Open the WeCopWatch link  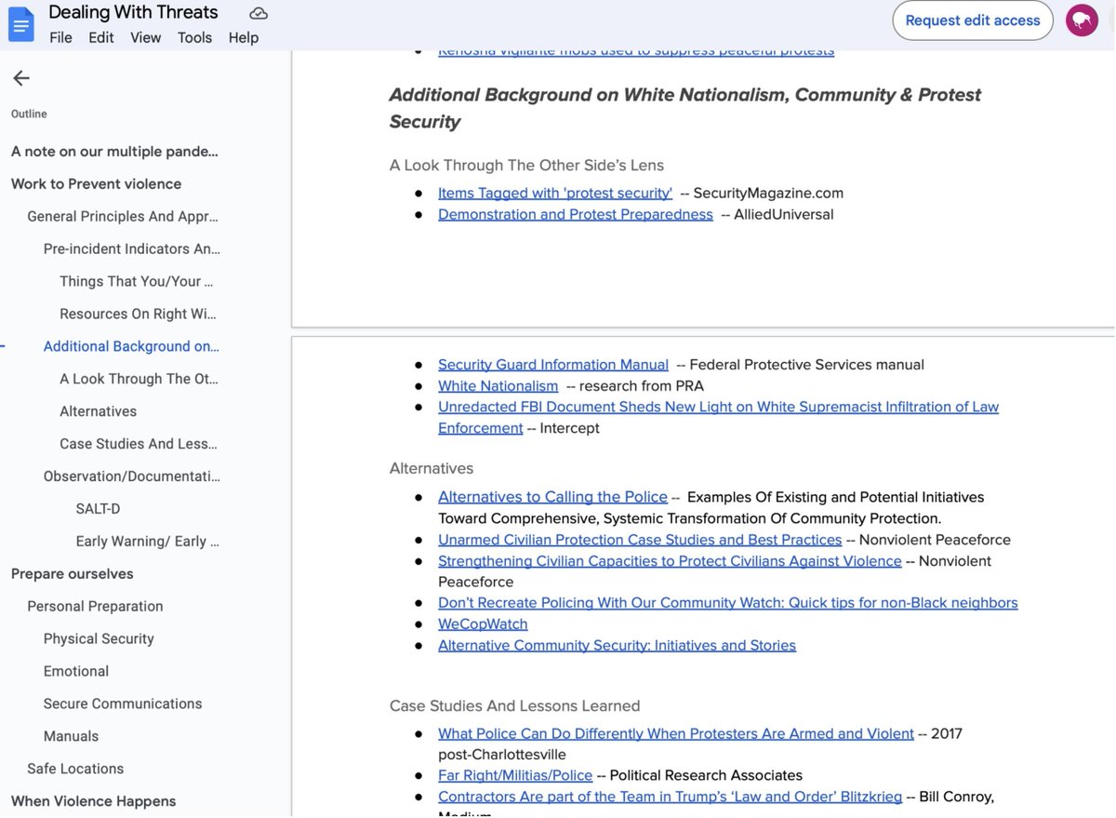click(483, 624)
